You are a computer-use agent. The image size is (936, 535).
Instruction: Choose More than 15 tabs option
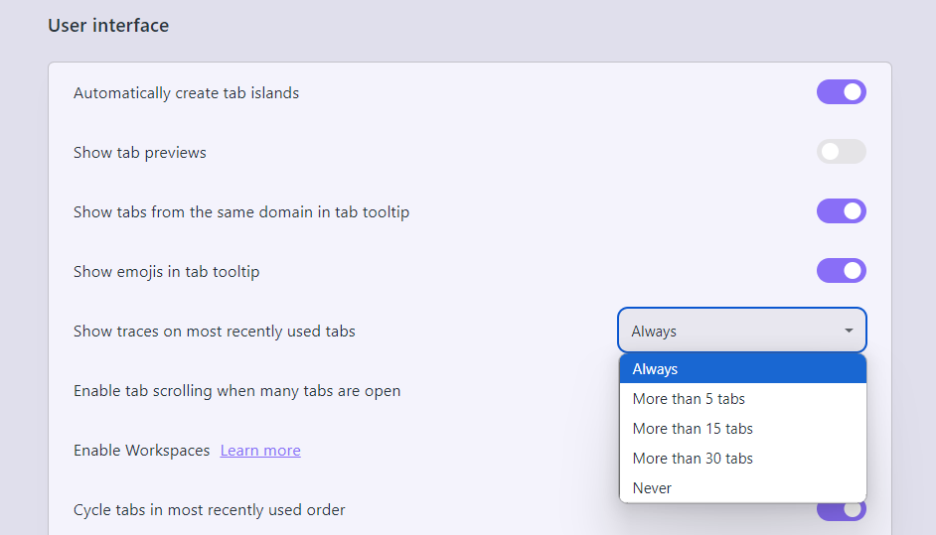pyautogui.click(x=742, y=428)
